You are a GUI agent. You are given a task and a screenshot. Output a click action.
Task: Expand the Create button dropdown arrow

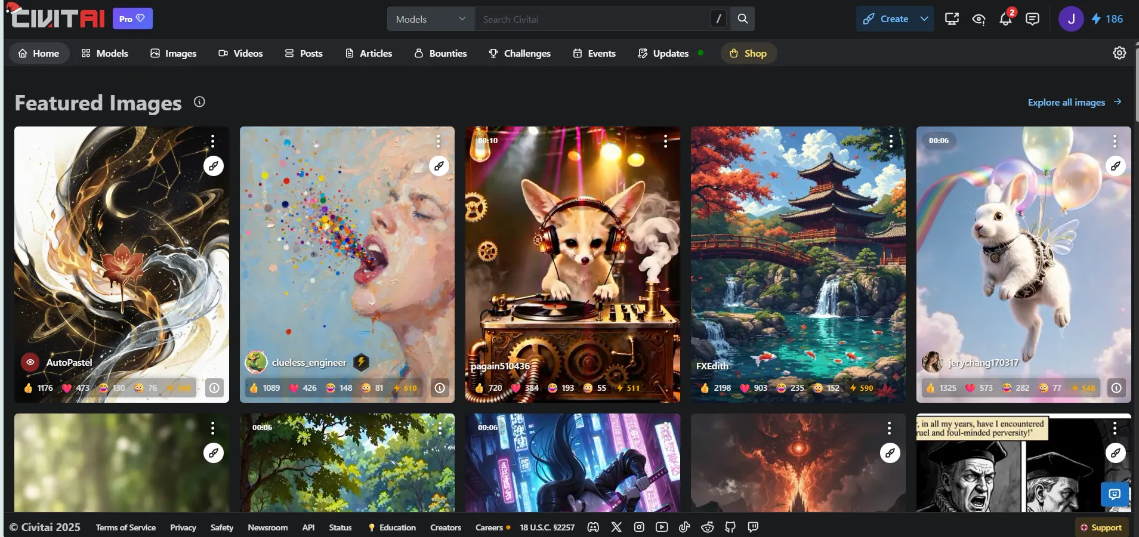(x=924, y=19)
